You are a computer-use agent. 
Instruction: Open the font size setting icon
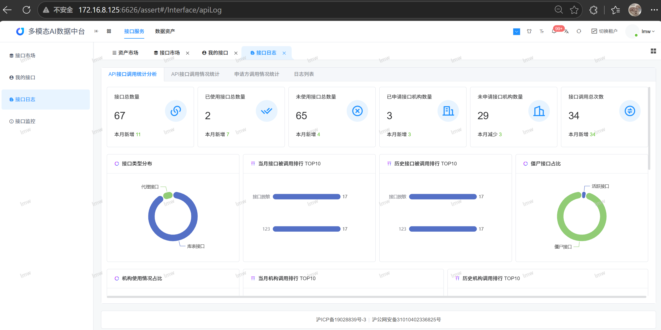tap(542, 31)
